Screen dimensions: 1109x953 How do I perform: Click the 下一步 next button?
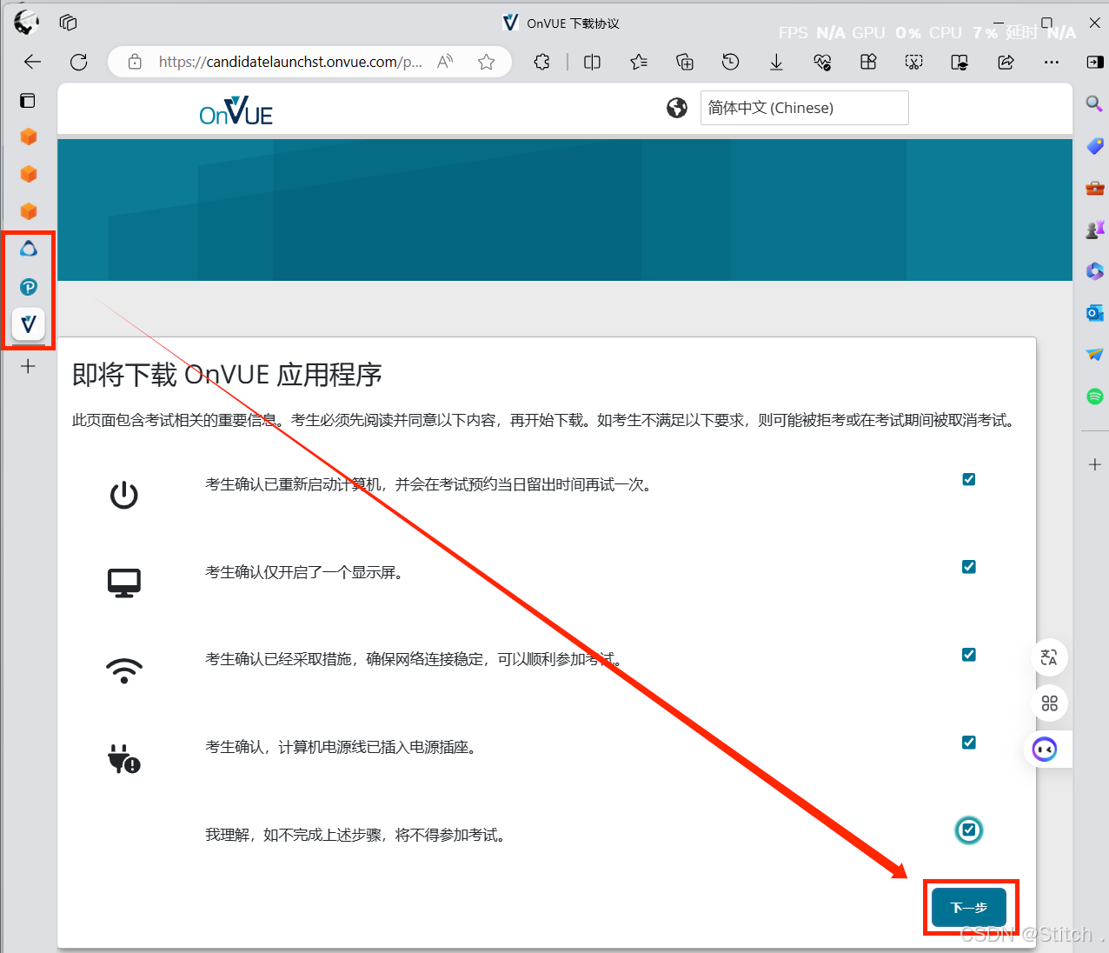tap(969, 908)
